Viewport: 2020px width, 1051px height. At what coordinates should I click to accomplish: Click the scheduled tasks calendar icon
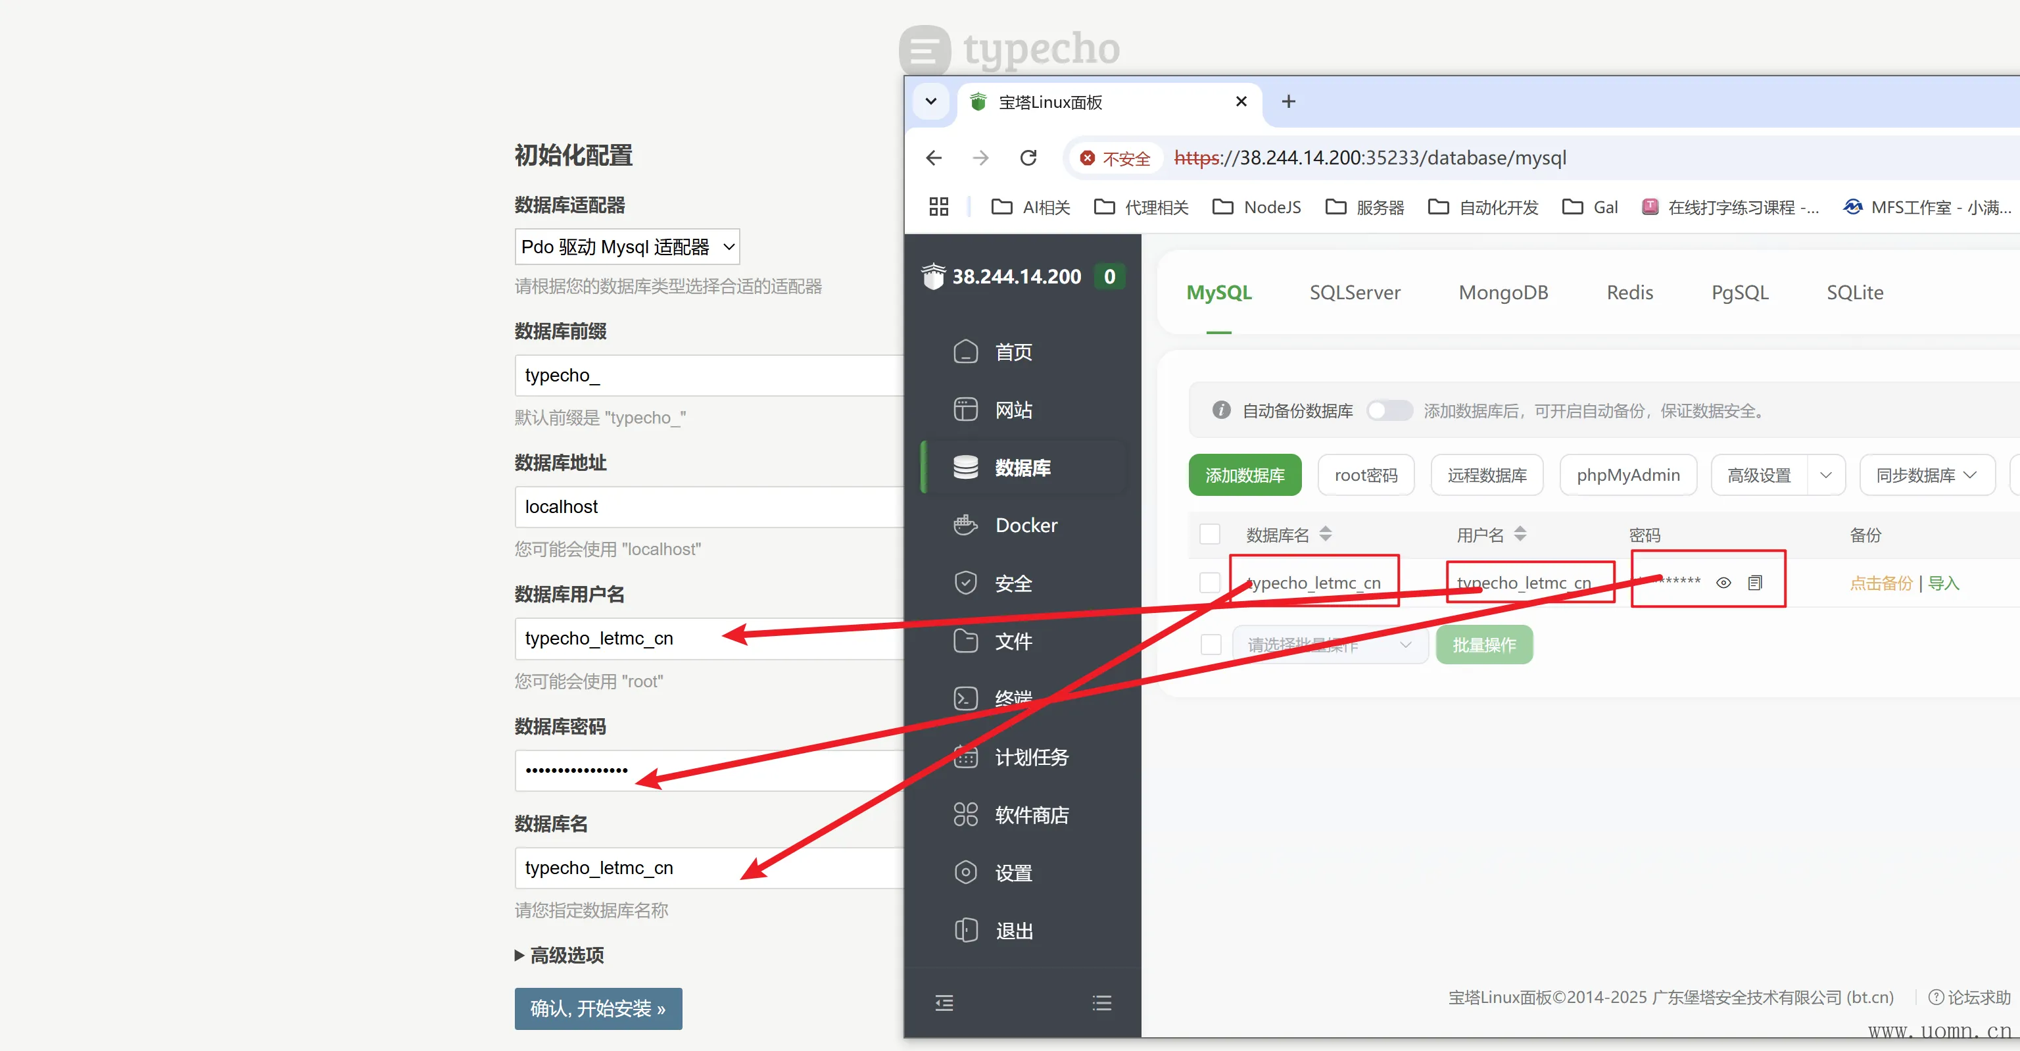[x=965, y=757]
